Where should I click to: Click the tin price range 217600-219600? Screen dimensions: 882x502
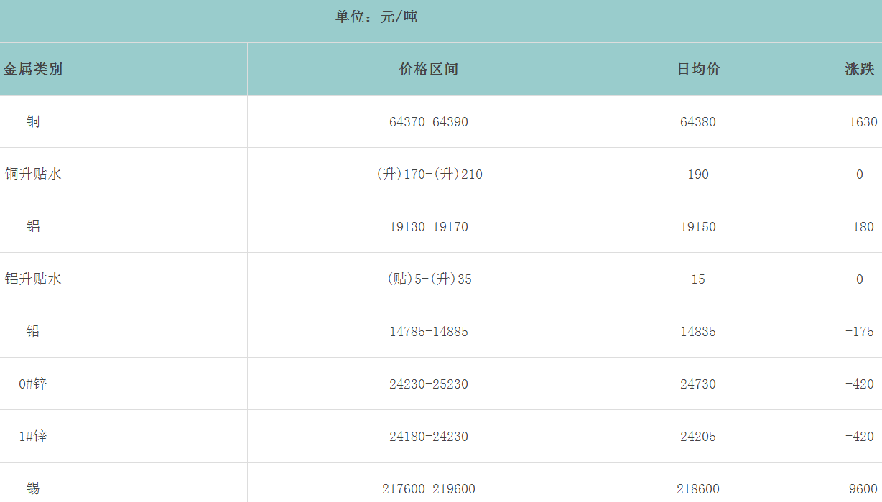pos(429,489)
